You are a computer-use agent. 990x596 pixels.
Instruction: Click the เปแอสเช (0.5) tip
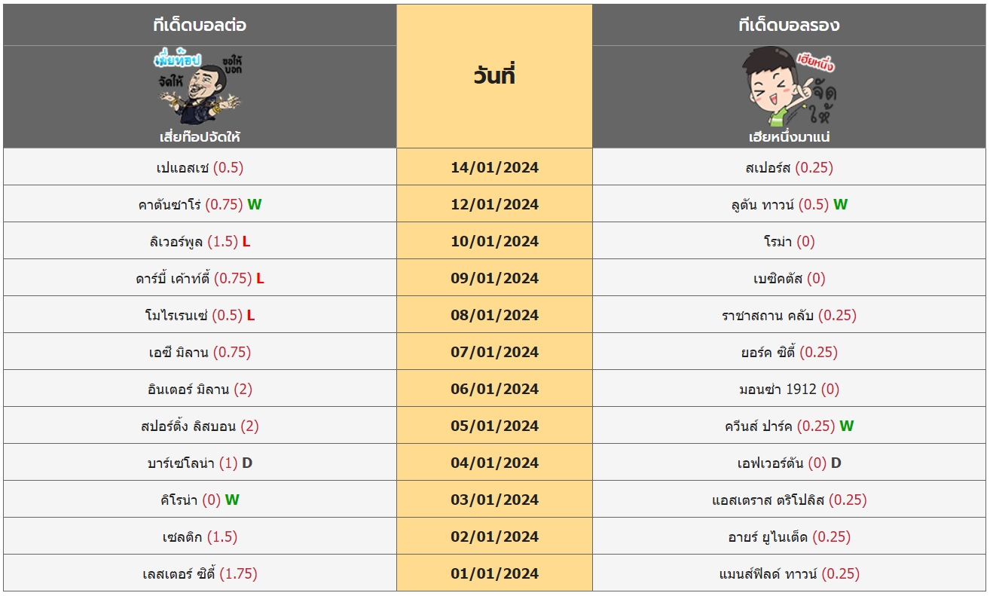click(x=200, y=167)
